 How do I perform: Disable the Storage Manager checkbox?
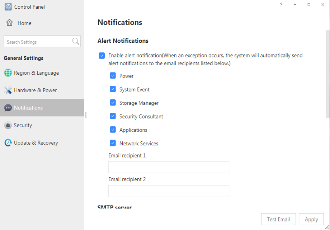113,103
